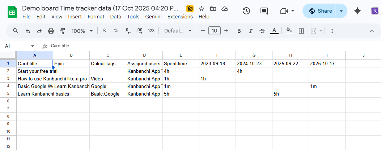Open the Meet call options arrow
Screen dimensions: 381x150
click(x=293, y=11)
